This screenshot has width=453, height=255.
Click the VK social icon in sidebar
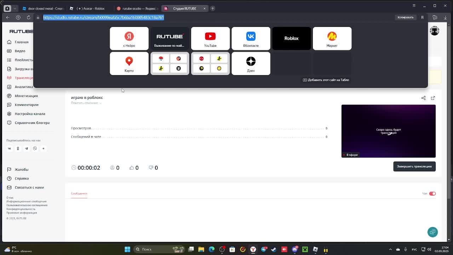coord(10,149)
